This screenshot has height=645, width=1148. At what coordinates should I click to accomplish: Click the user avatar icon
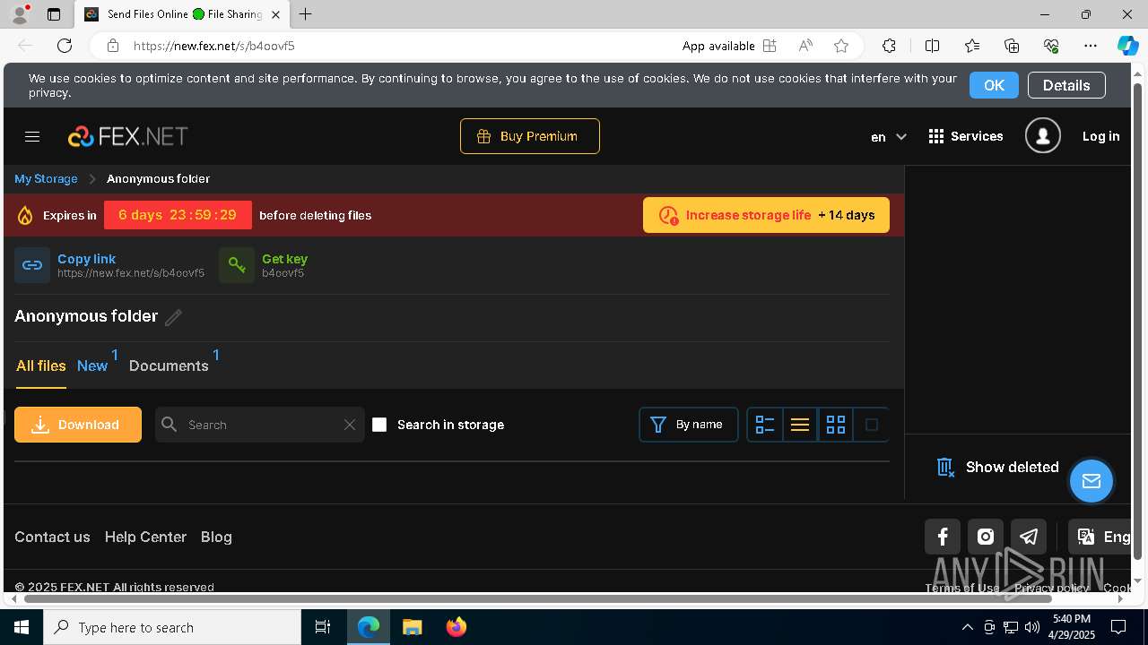1043,136
